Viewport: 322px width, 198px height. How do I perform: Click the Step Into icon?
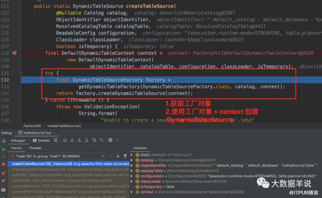click(x=72, y=140)
